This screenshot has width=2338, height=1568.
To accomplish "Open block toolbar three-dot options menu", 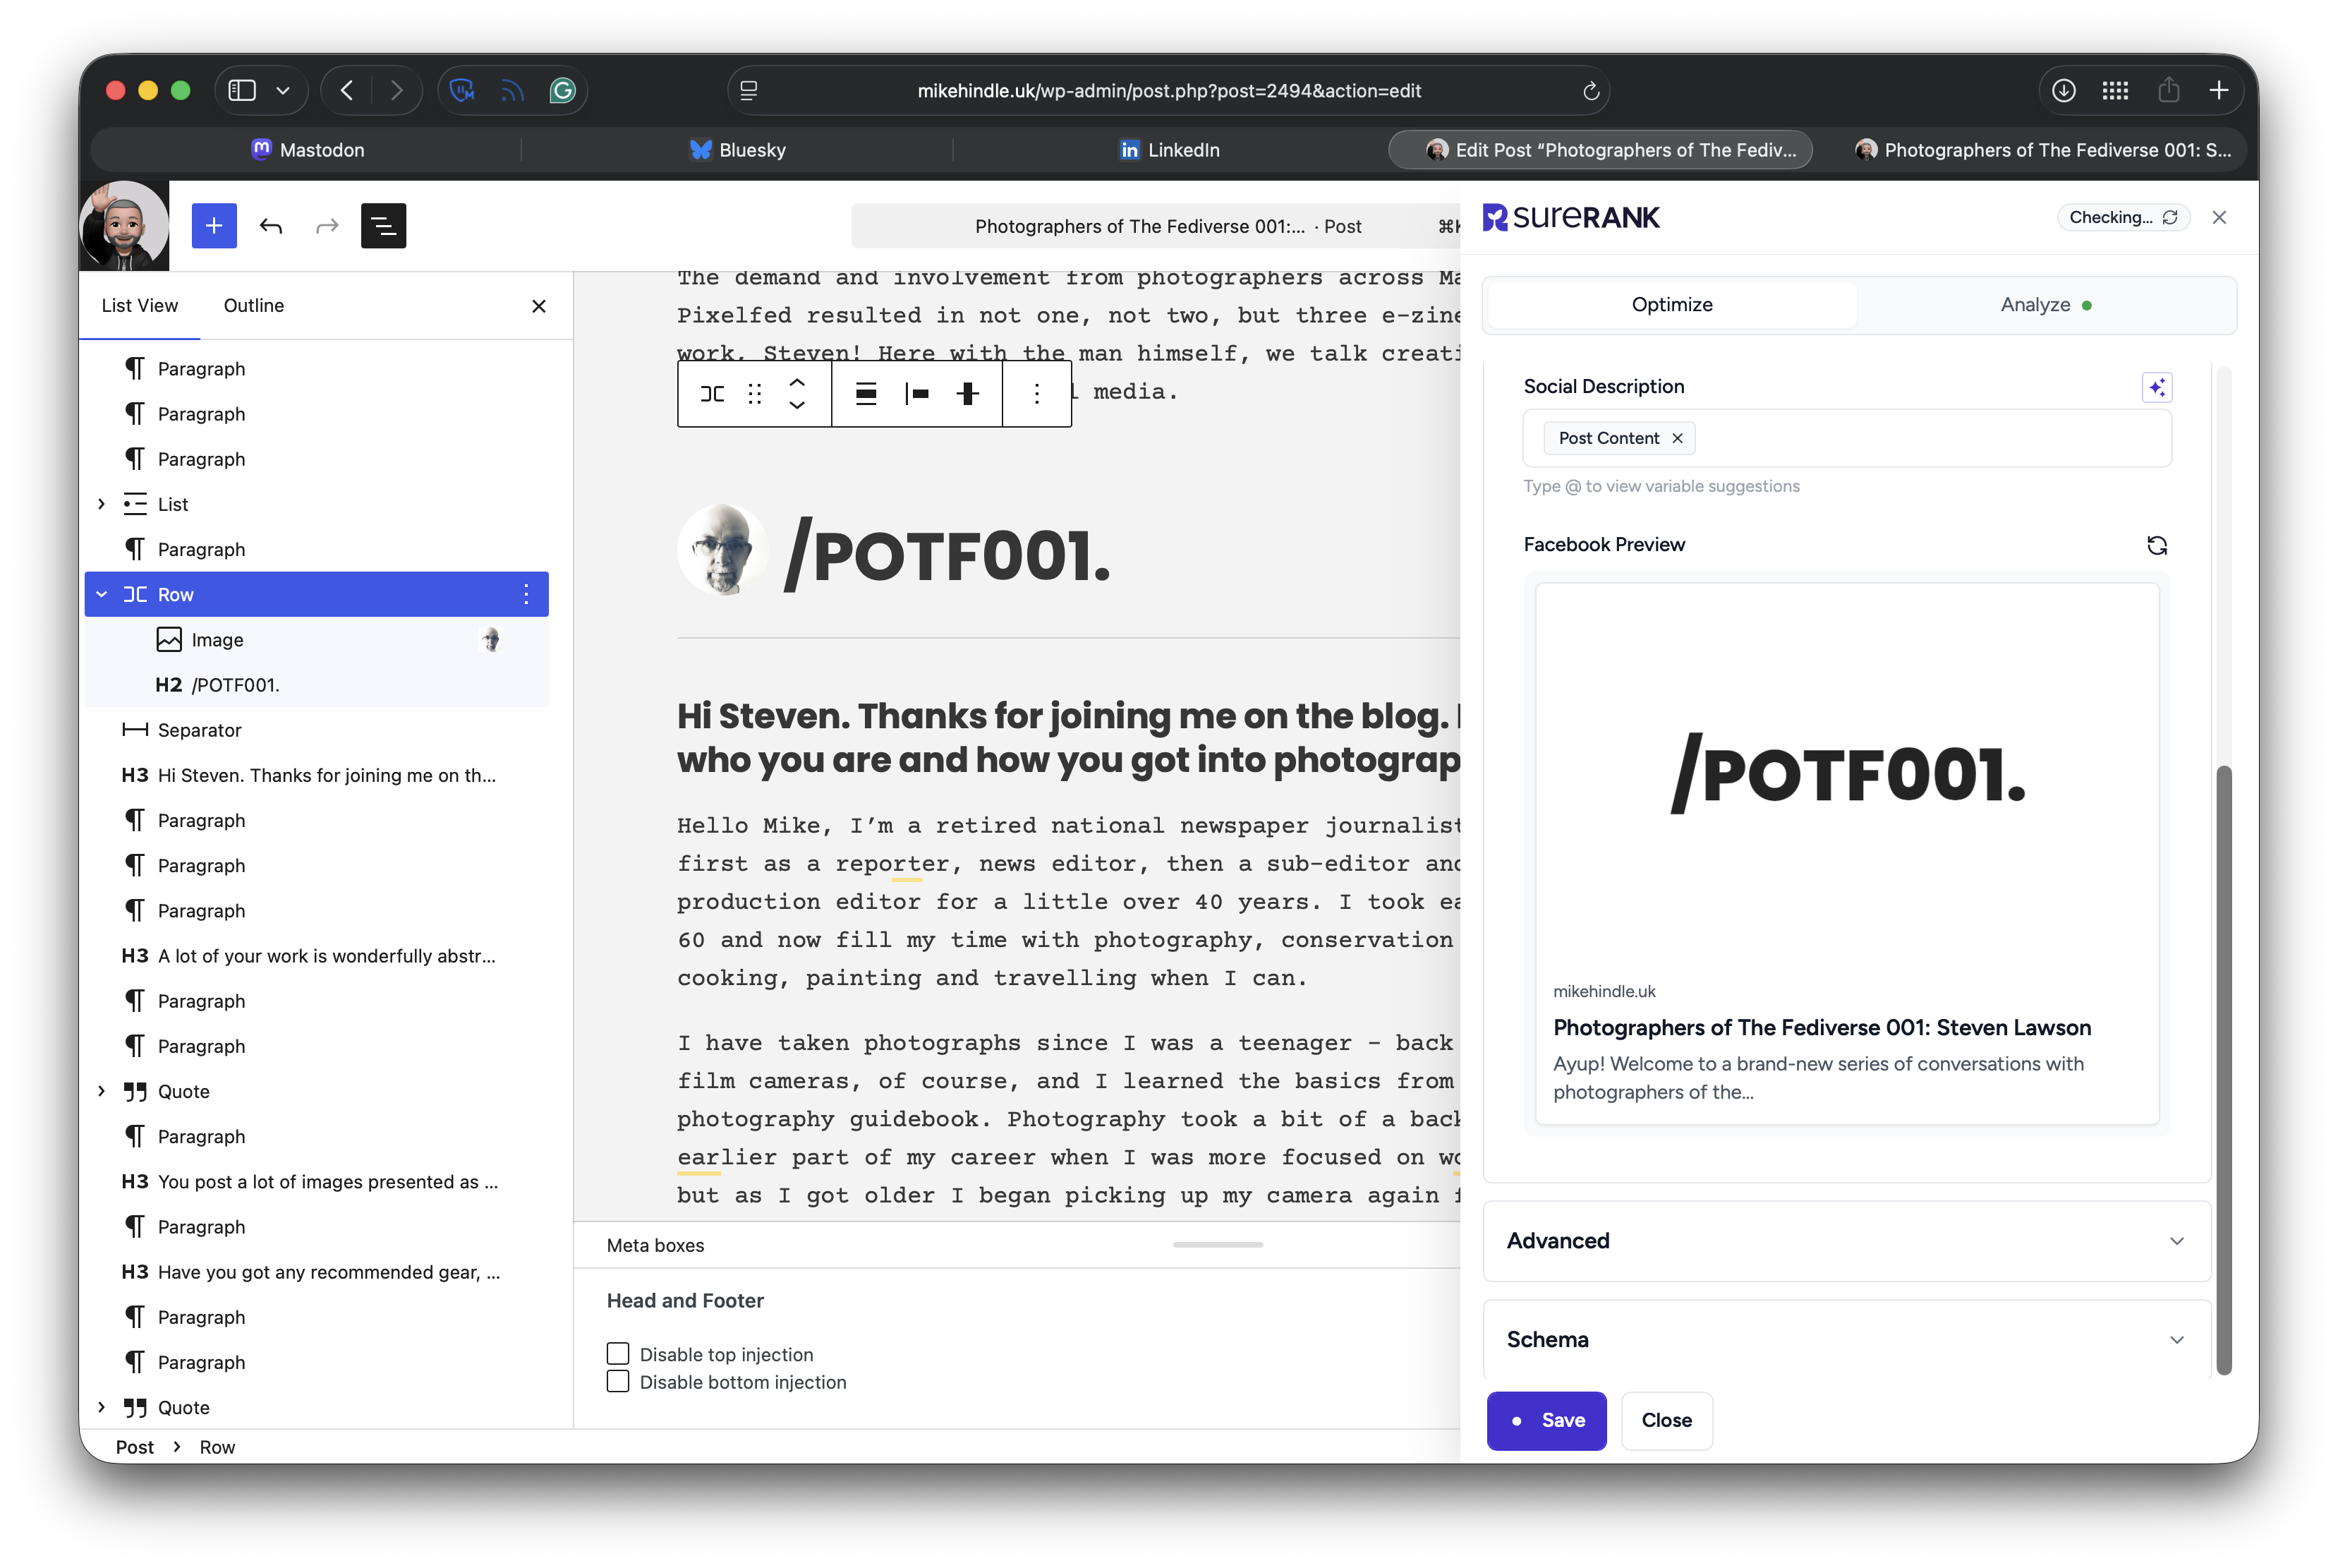I will [1036, 394].
